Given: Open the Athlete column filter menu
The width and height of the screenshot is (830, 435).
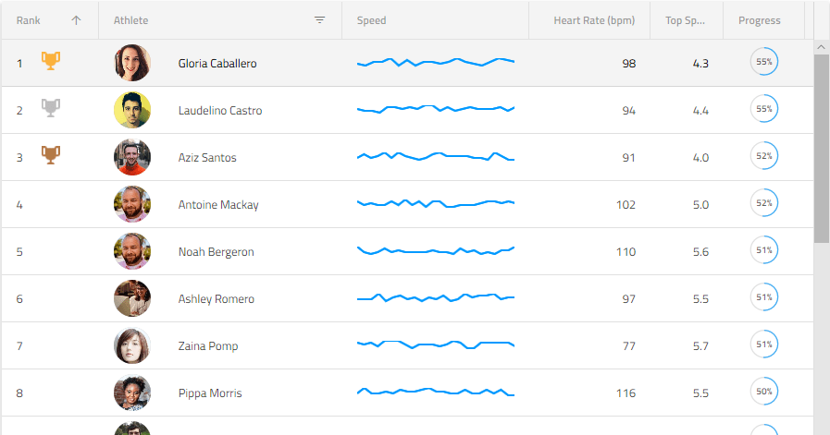Looking at the screenshot, I should coord(320,20).
